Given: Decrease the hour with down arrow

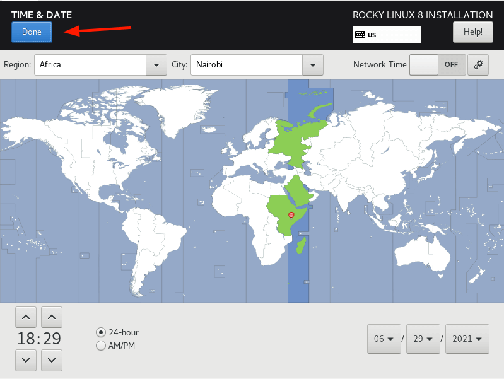Looking at the screenshot, I should (26, 360).
